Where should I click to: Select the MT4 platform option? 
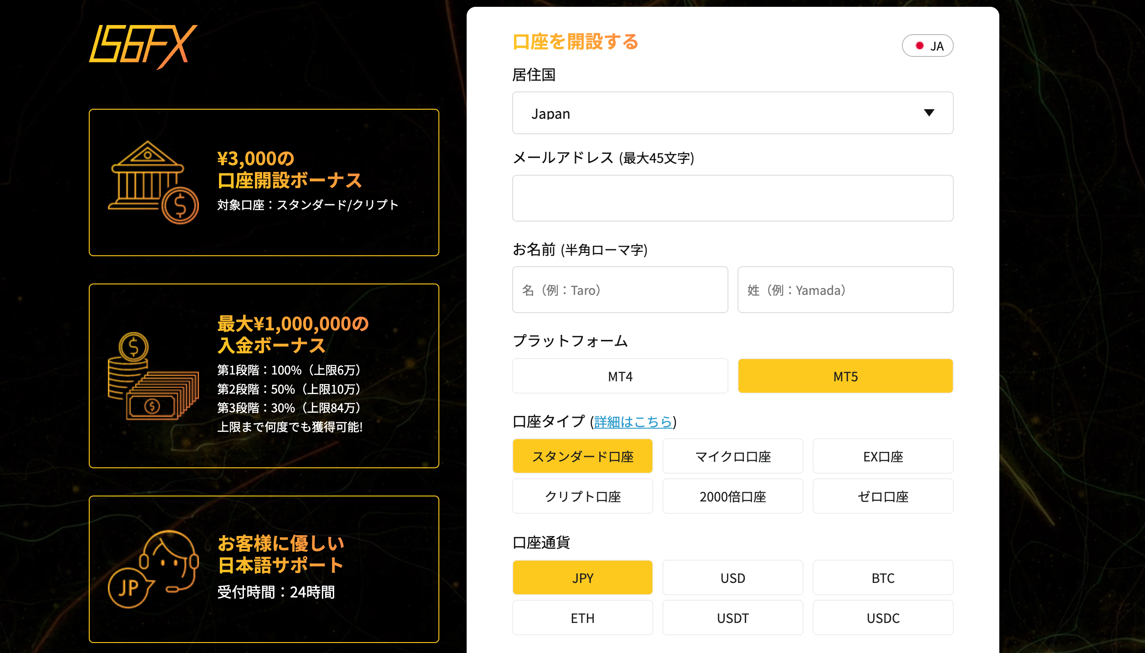pos(619,375)
